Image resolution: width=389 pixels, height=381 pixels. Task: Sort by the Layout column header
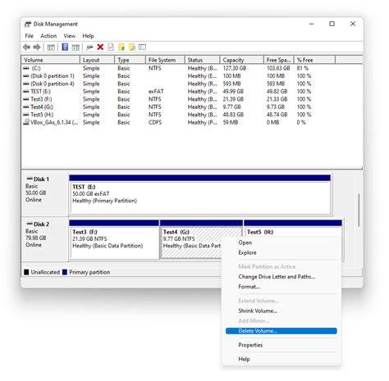97,60
